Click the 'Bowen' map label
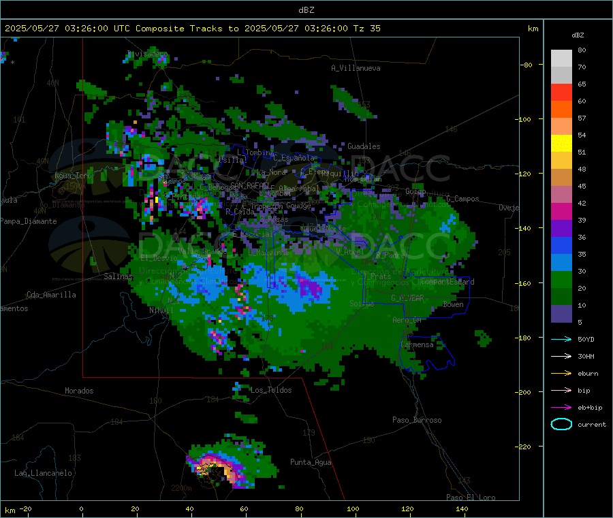This screenshot has width=613, height=518. pyautogui.click(x=453, y=304)
